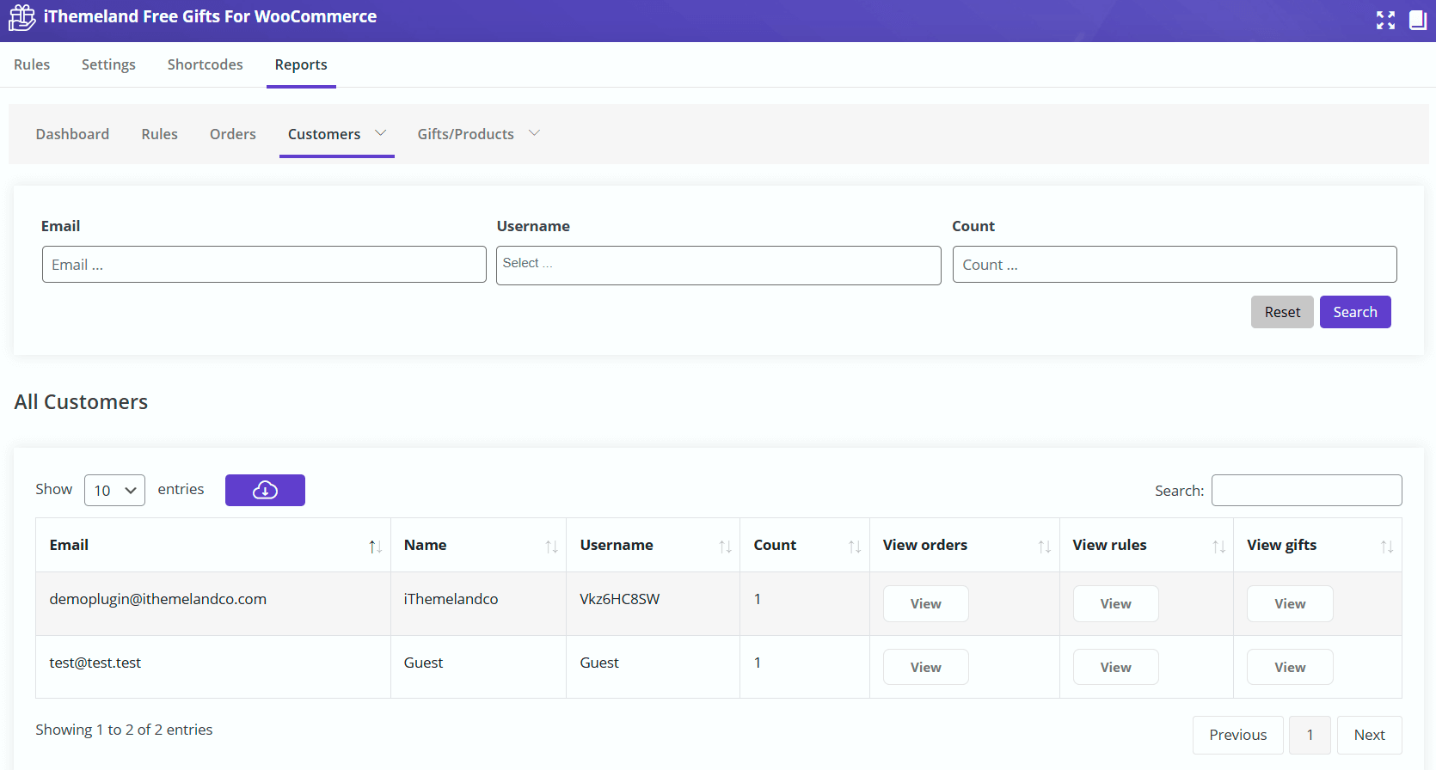The width and height of the screenshot is (1436, 770).
Task: Sort table by Name column arrows
Action: click(x=551, y=547)
